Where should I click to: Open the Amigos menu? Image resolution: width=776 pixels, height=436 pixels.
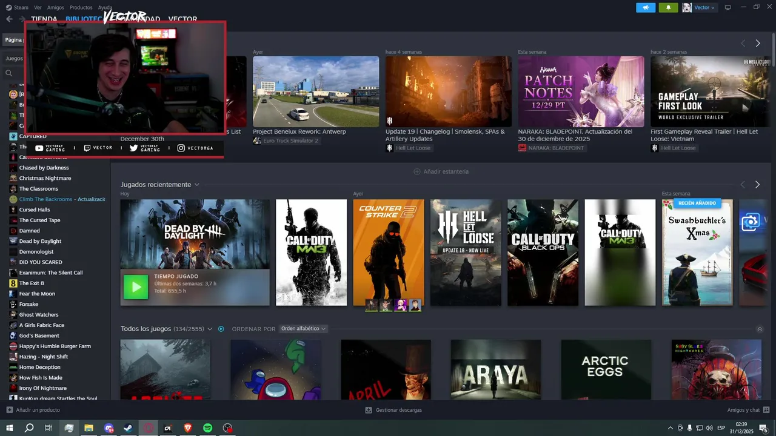pos(56,7)
